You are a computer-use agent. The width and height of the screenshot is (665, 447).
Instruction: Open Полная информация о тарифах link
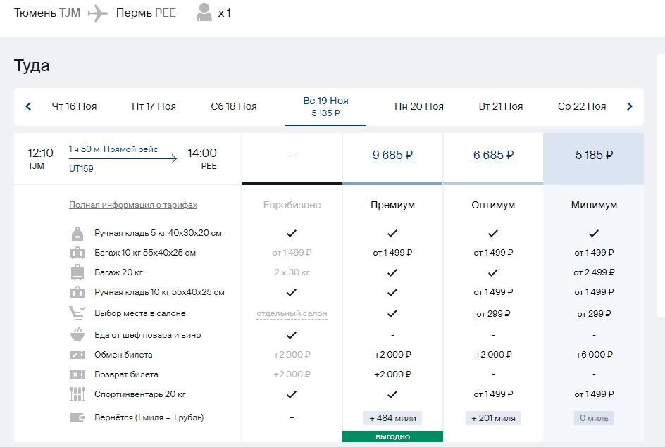pyautogui.click(x=133, y=205)
